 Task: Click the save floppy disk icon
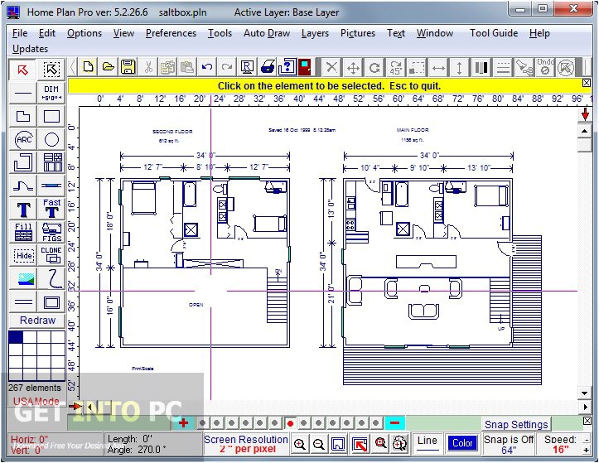pyautogui.click(x=128, y=67)
